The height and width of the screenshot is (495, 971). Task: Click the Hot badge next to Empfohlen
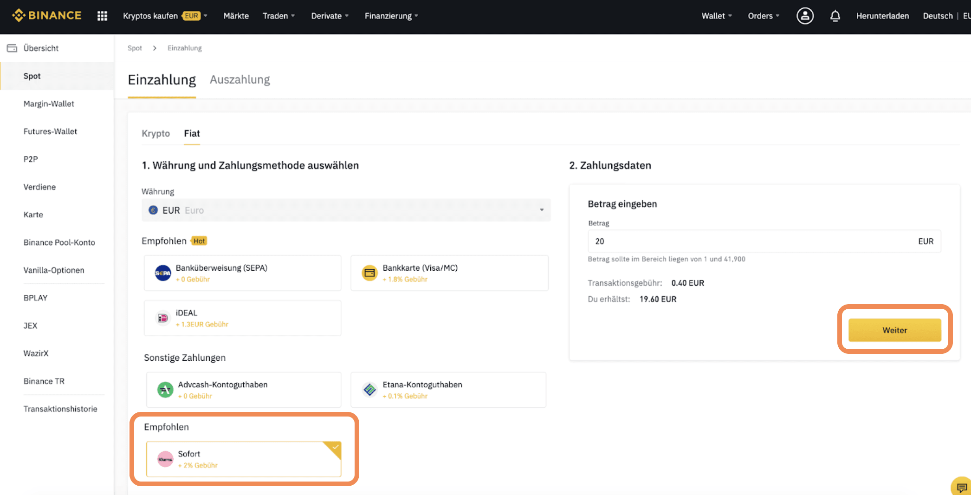[199, 241]
